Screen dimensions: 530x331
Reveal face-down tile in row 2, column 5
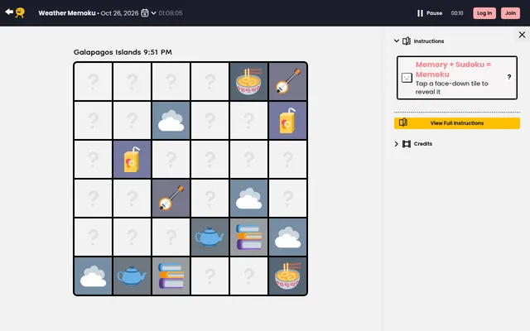click(x=248, y=120)
